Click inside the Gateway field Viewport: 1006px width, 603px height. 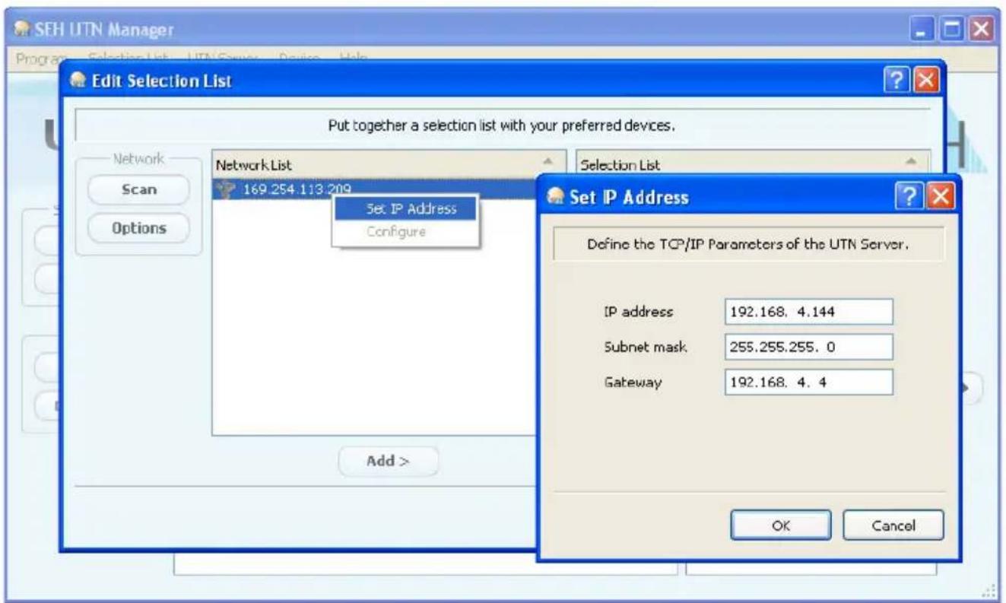(x=808, y=382)
